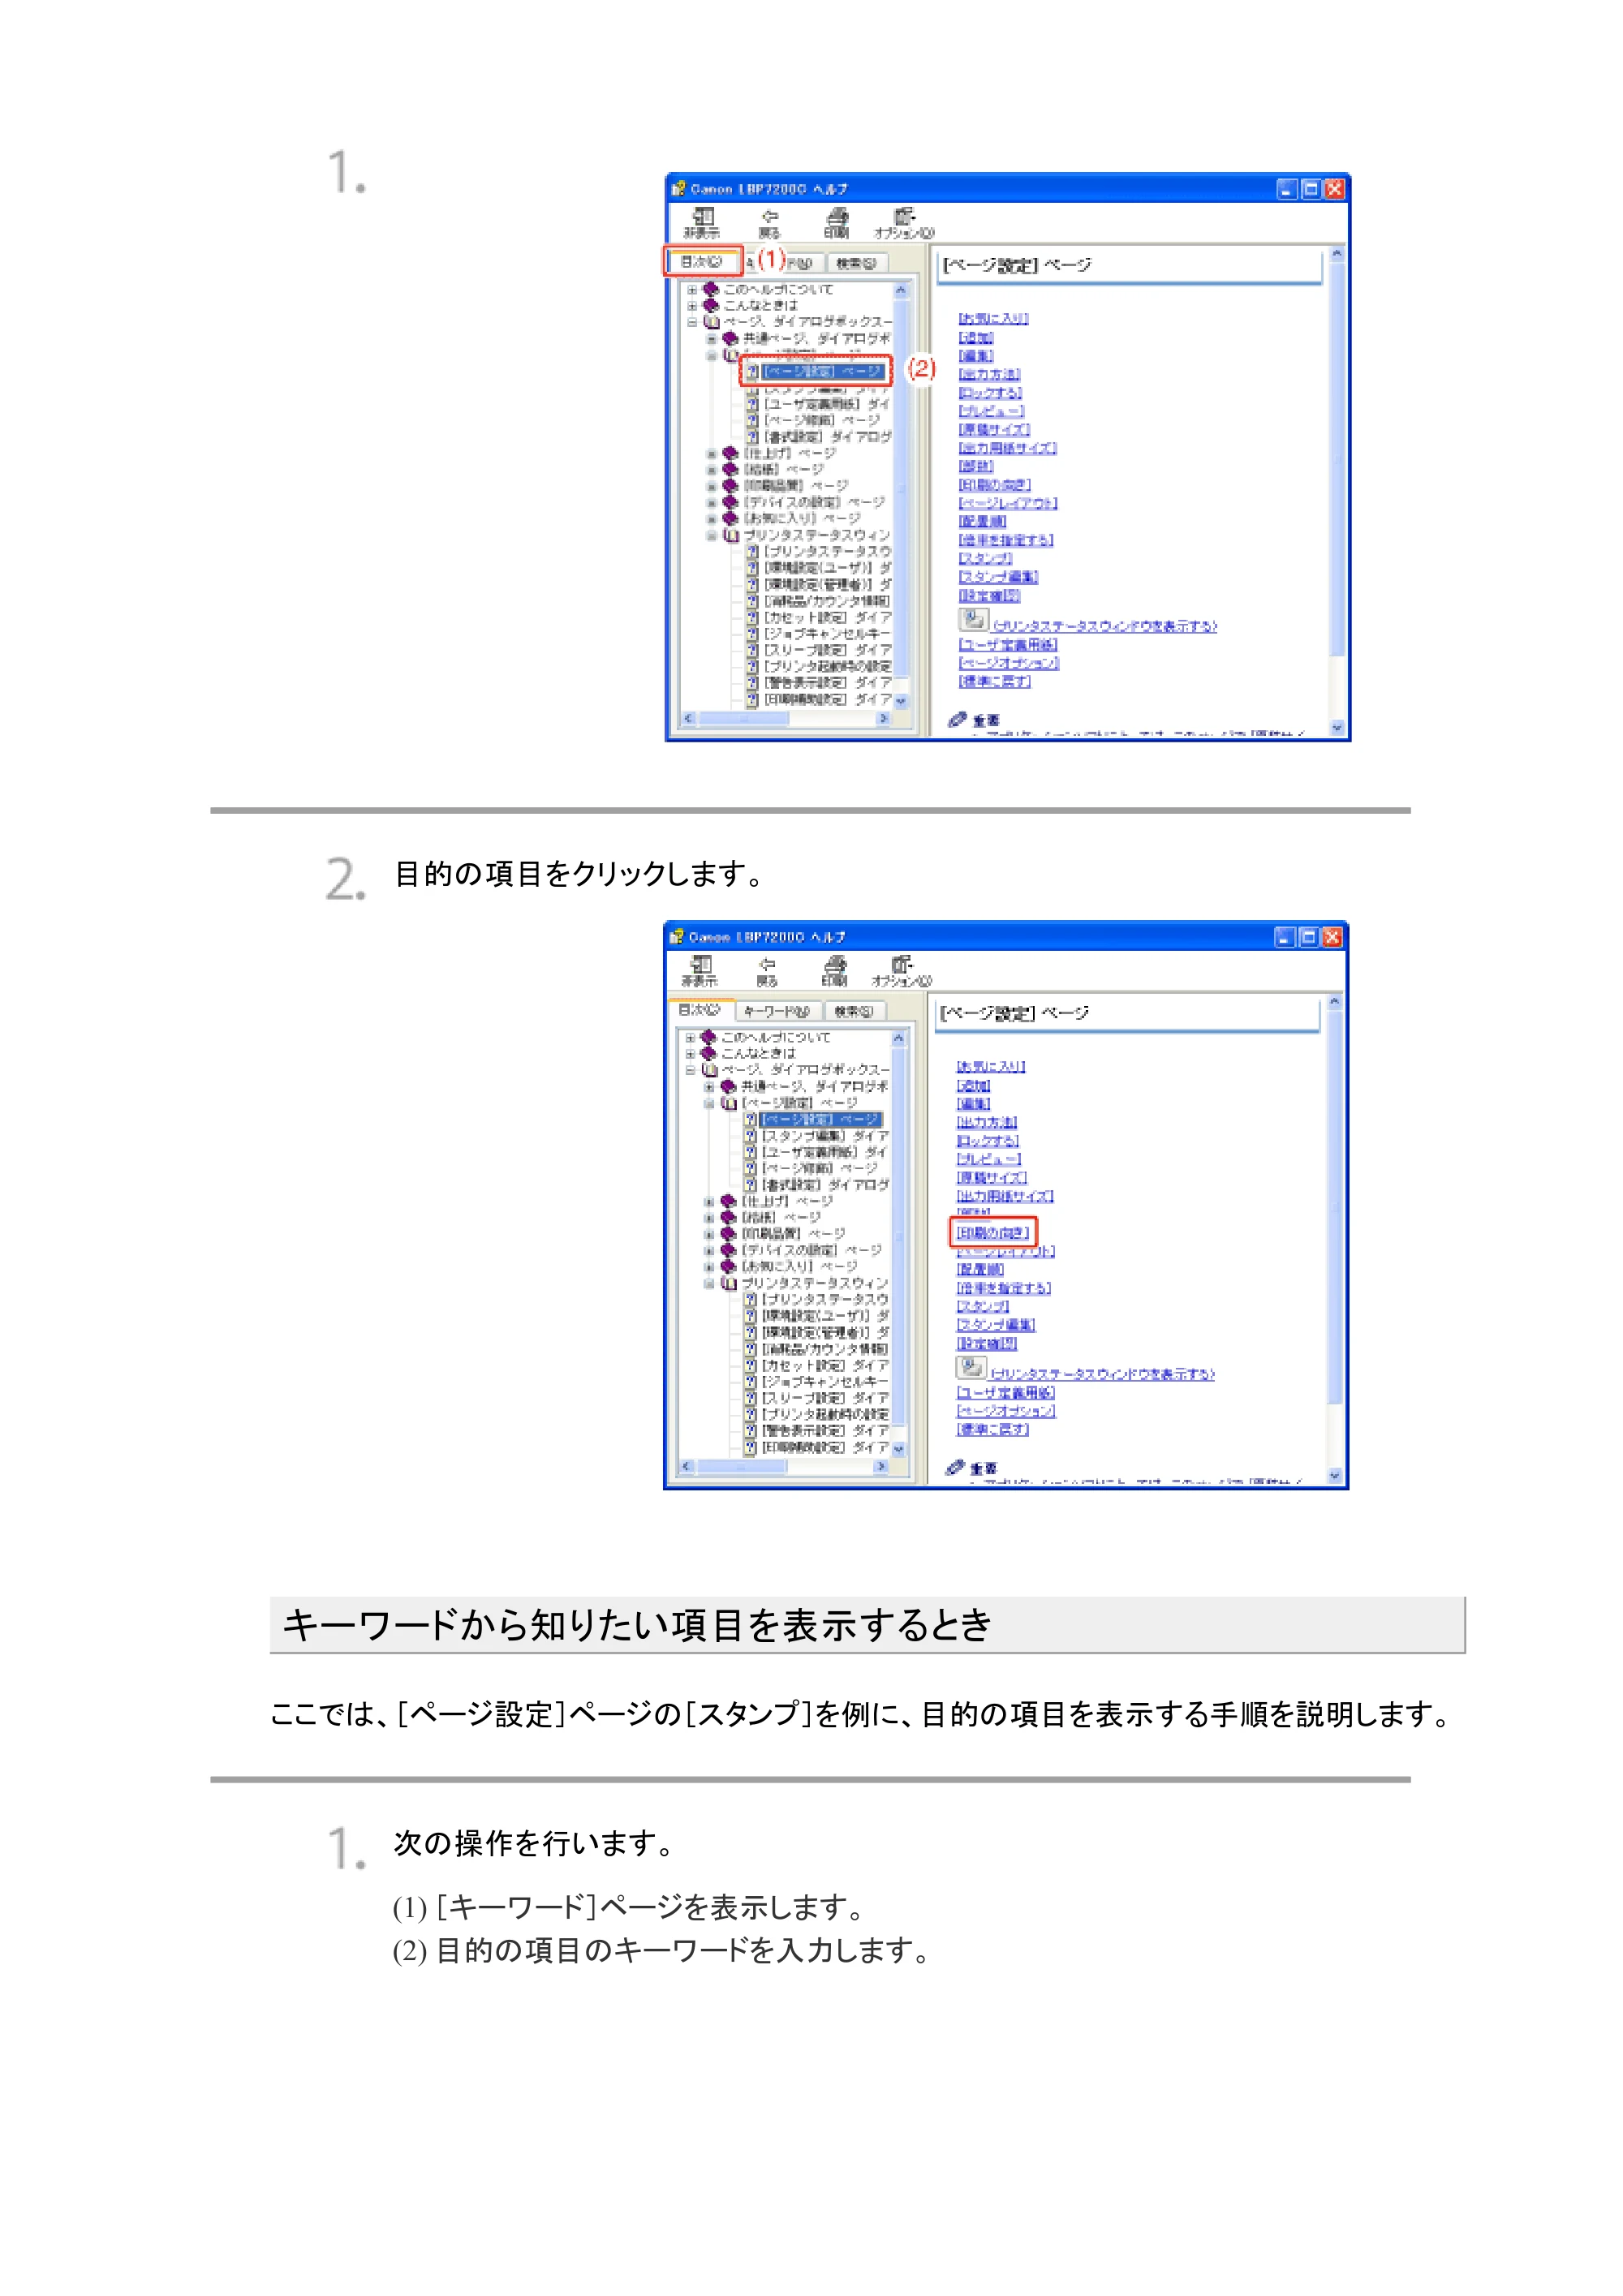The image size is (1623, 2296).
Task: Select [デバイスの設定] ページ in lower help window tree
Action: pyautogui.click(x=812, y=1250)
